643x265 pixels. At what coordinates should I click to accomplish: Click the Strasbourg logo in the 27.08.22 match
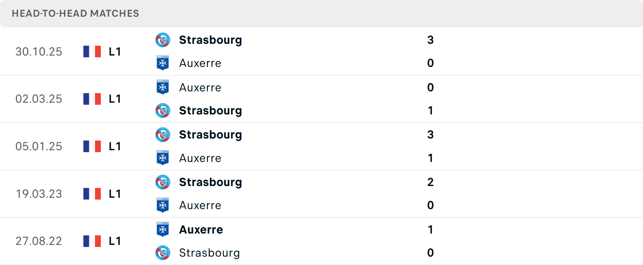click(163, 253)
